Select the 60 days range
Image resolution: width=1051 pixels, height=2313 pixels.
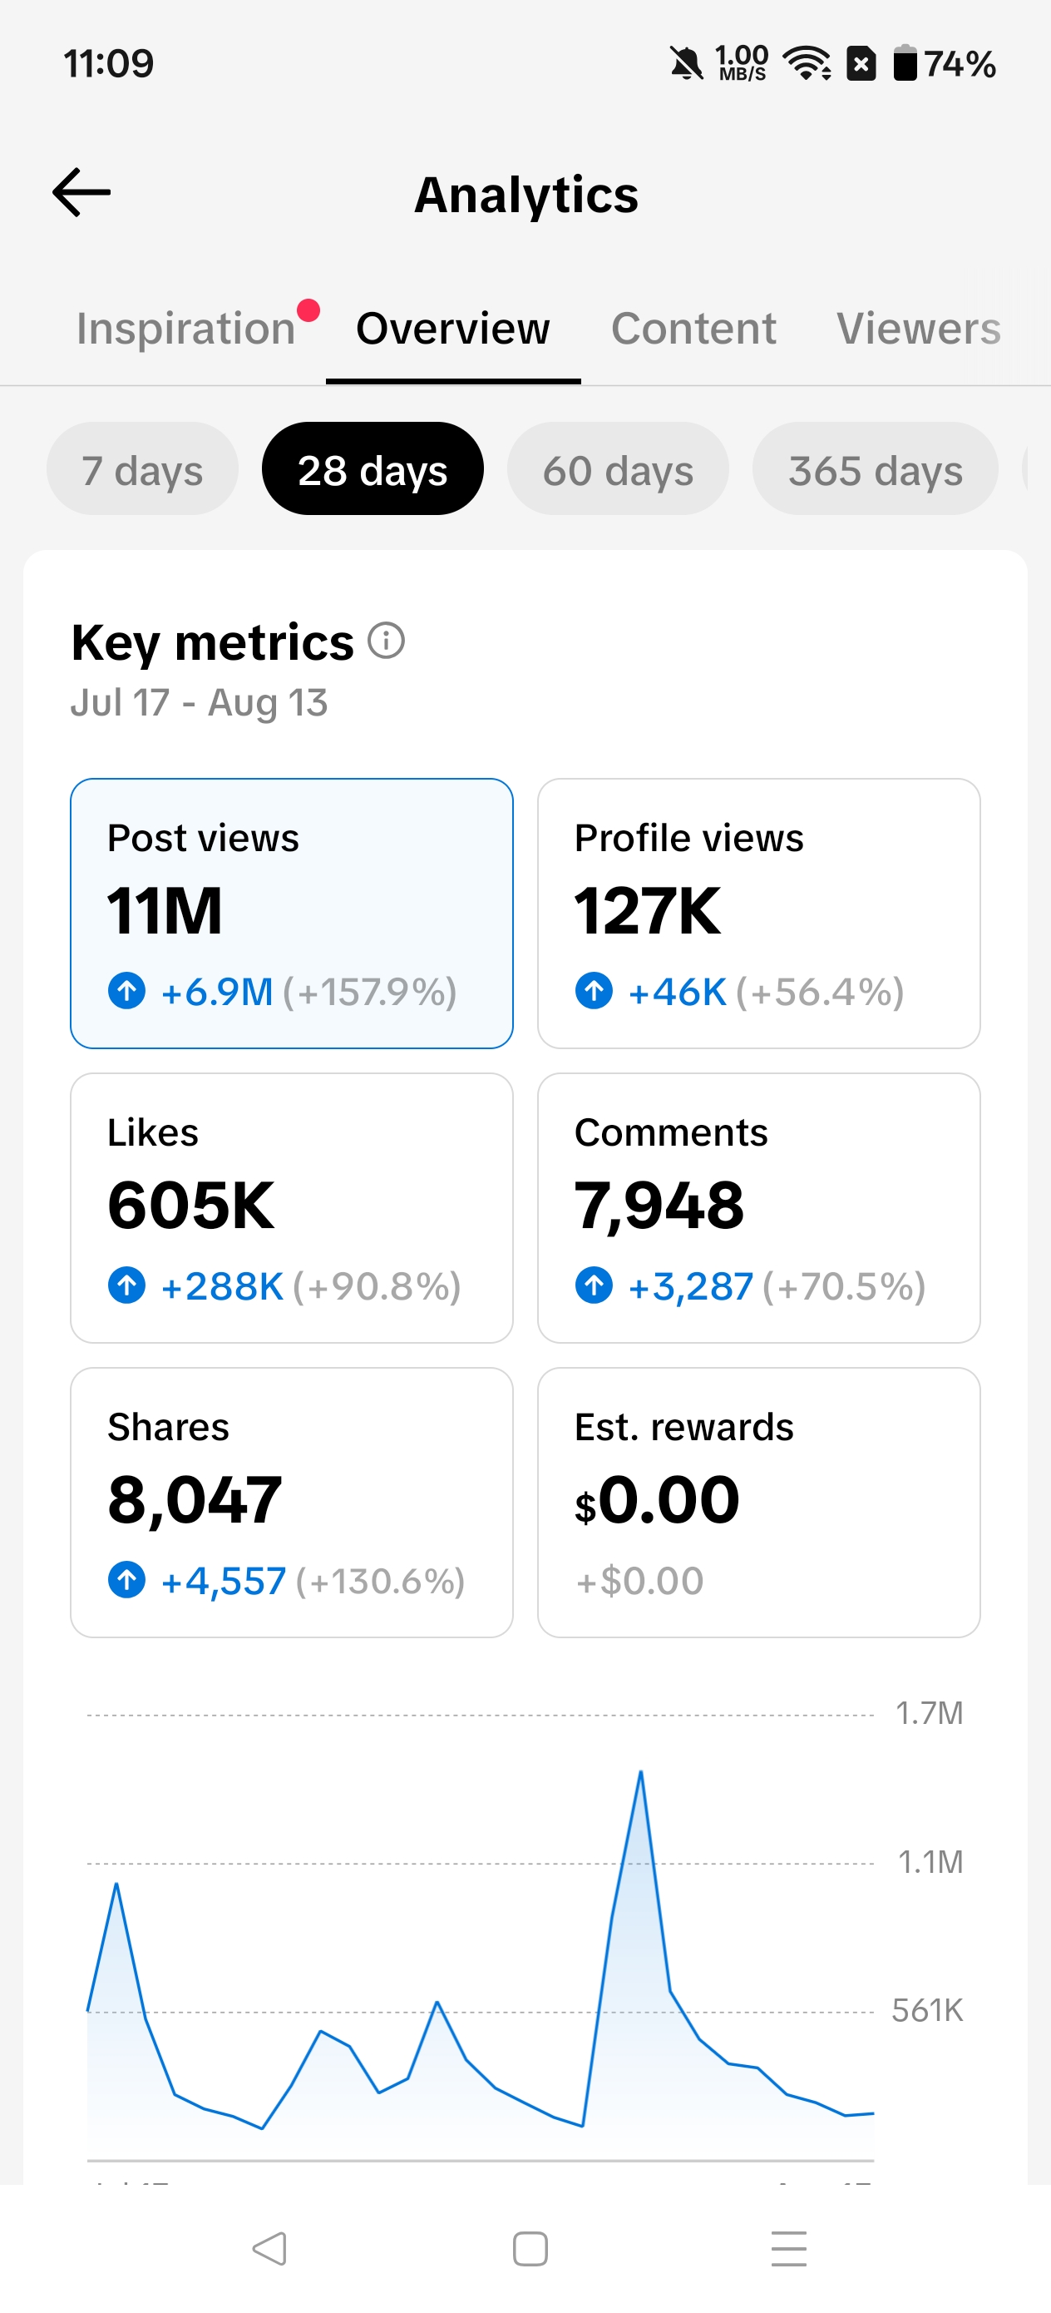[x=619, y=468]
